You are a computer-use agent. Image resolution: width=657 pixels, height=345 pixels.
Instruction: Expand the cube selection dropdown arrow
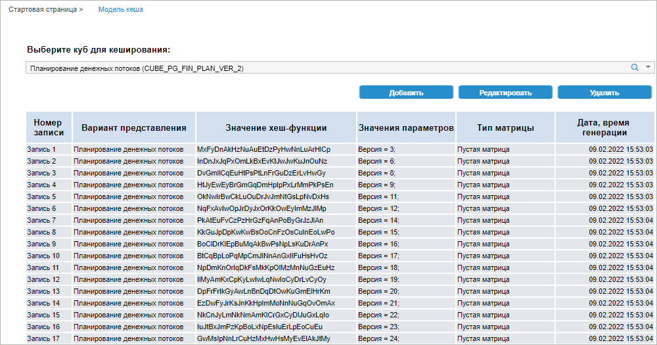[x=648, y=67]
